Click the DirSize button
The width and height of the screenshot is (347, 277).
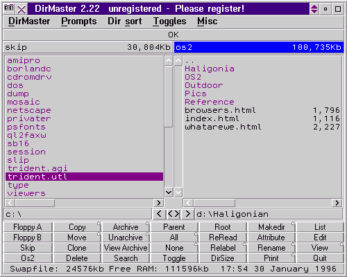tap(223, 258)
